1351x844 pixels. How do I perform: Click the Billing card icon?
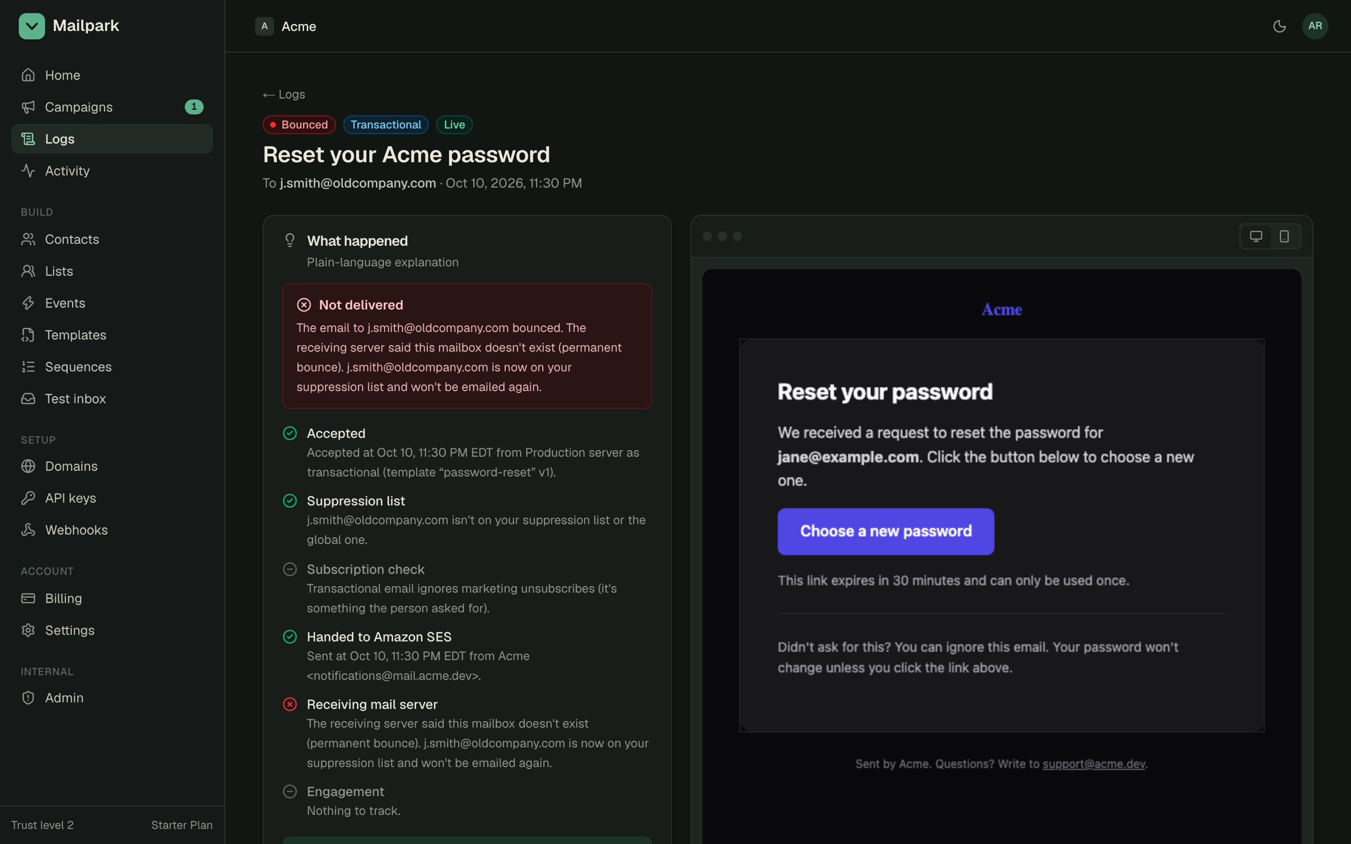28,598
